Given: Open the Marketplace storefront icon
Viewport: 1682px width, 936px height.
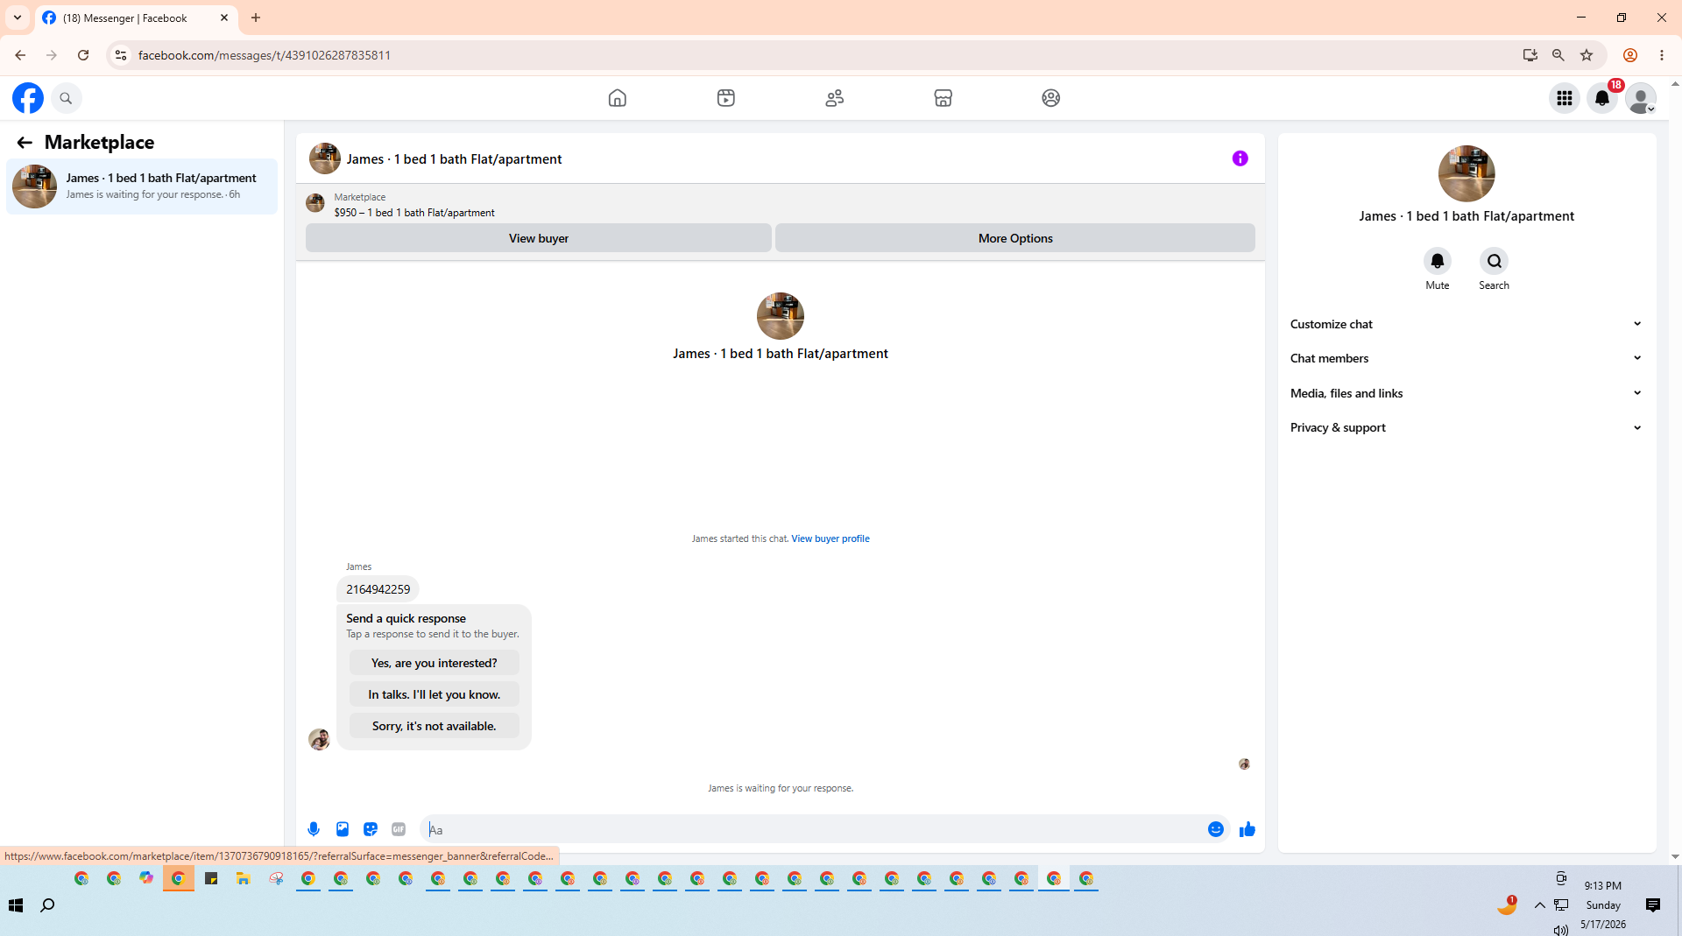Looking at the screenshot, I should click(x=943, y=98).
